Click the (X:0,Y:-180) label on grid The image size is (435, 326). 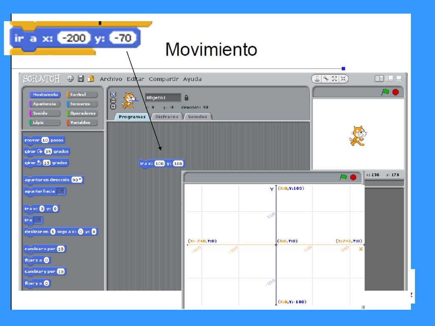click(x=292, y=302)
